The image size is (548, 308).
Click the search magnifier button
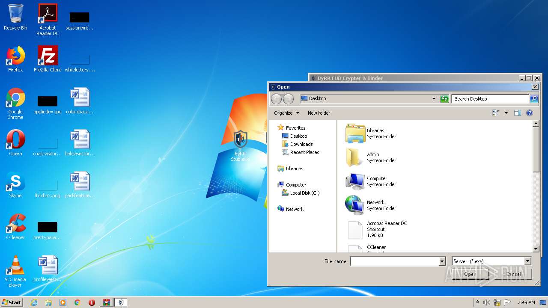click(x=534, y=99)
